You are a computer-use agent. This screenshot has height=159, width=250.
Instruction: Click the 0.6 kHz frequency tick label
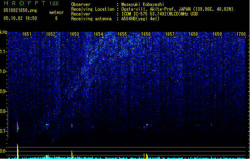click(x=3, y=151)
